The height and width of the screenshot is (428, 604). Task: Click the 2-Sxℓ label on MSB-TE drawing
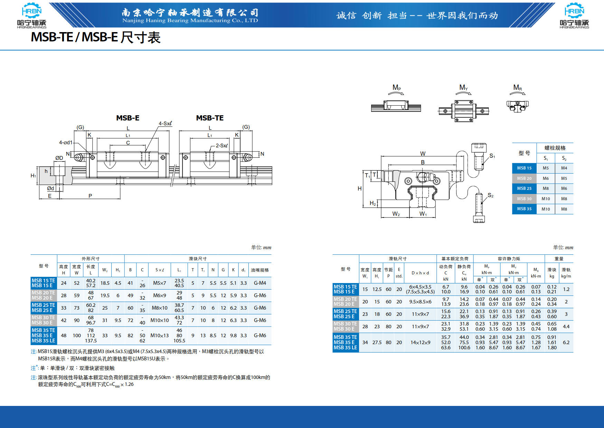pos(222,146)
